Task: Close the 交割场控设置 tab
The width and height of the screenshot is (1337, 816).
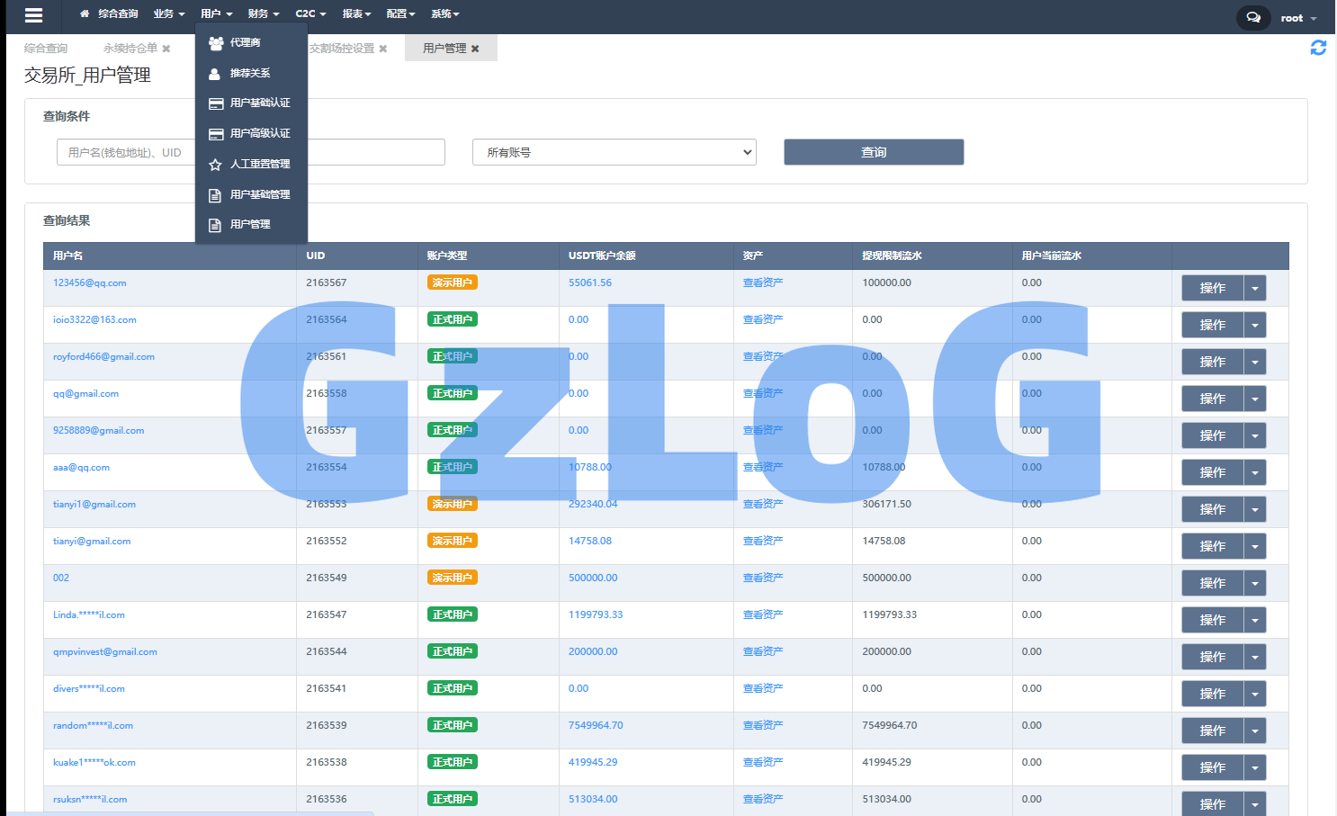Action: tap(383, 49)
